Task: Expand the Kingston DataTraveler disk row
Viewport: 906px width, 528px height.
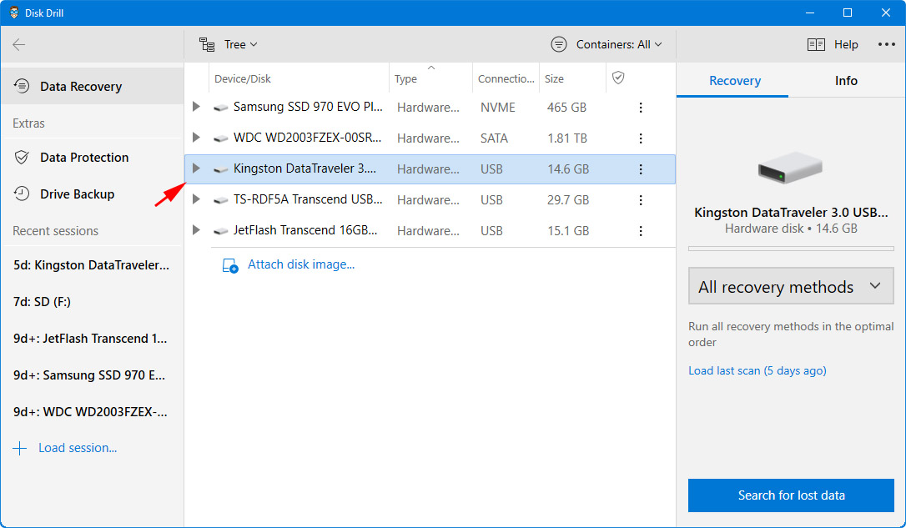Action: click(x=196, y=168)
